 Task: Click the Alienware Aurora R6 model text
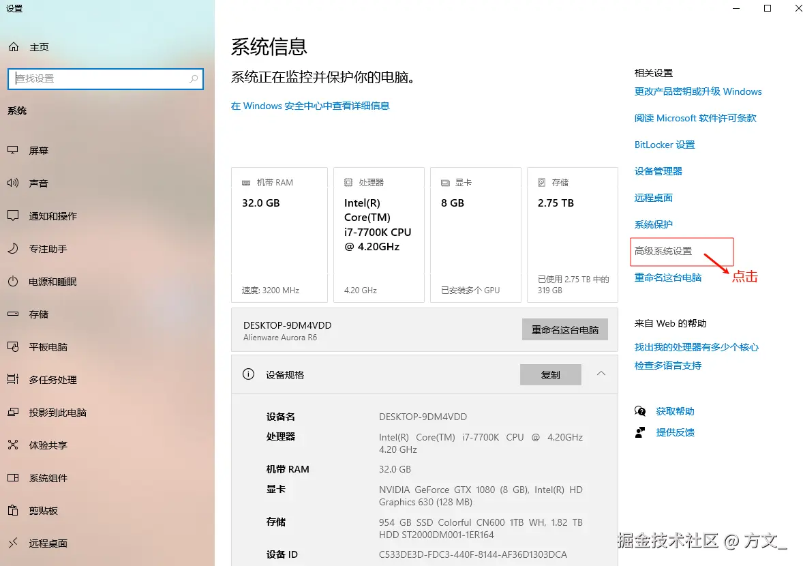(280, 338)
